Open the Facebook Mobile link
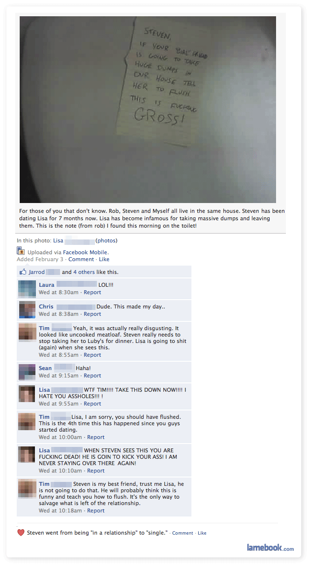The width and height of the screenshot is (310, 578). pos(85,252)
